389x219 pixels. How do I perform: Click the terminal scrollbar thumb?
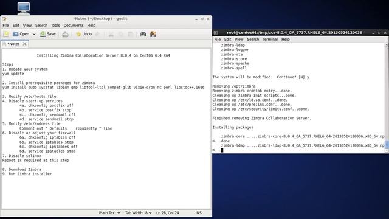point(387,144)
